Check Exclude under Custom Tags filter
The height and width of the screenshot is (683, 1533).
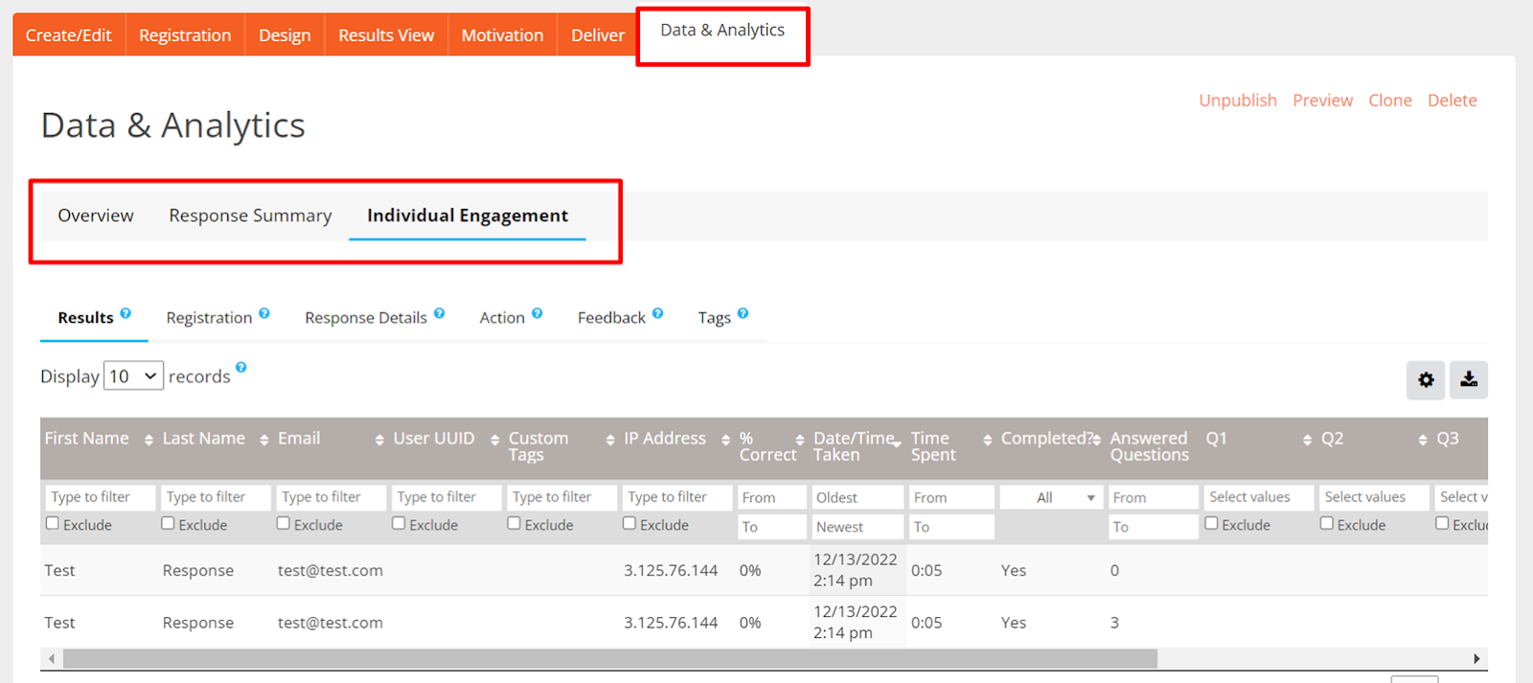coord(515,523)
